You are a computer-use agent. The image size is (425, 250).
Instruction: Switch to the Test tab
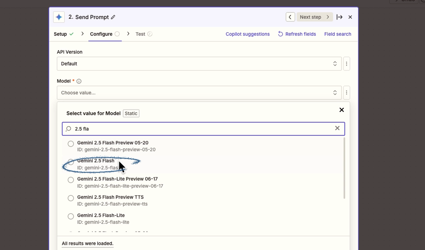click(144, 34)
